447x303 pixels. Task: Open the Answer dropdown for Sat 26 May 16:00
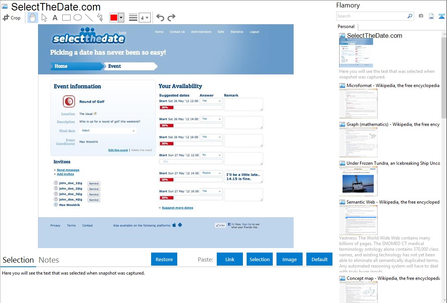tap(211, 137)
